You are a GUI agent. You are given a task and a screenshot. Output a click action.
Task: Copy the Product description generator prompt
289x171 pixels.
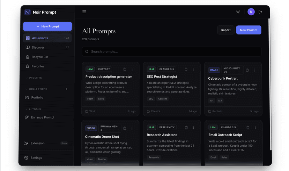point(125,69)
